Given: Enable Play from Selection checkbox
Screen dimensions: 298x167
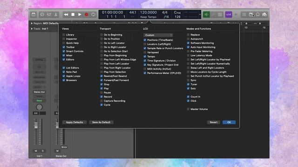Looking at the screenshot, I should (102, 72).
